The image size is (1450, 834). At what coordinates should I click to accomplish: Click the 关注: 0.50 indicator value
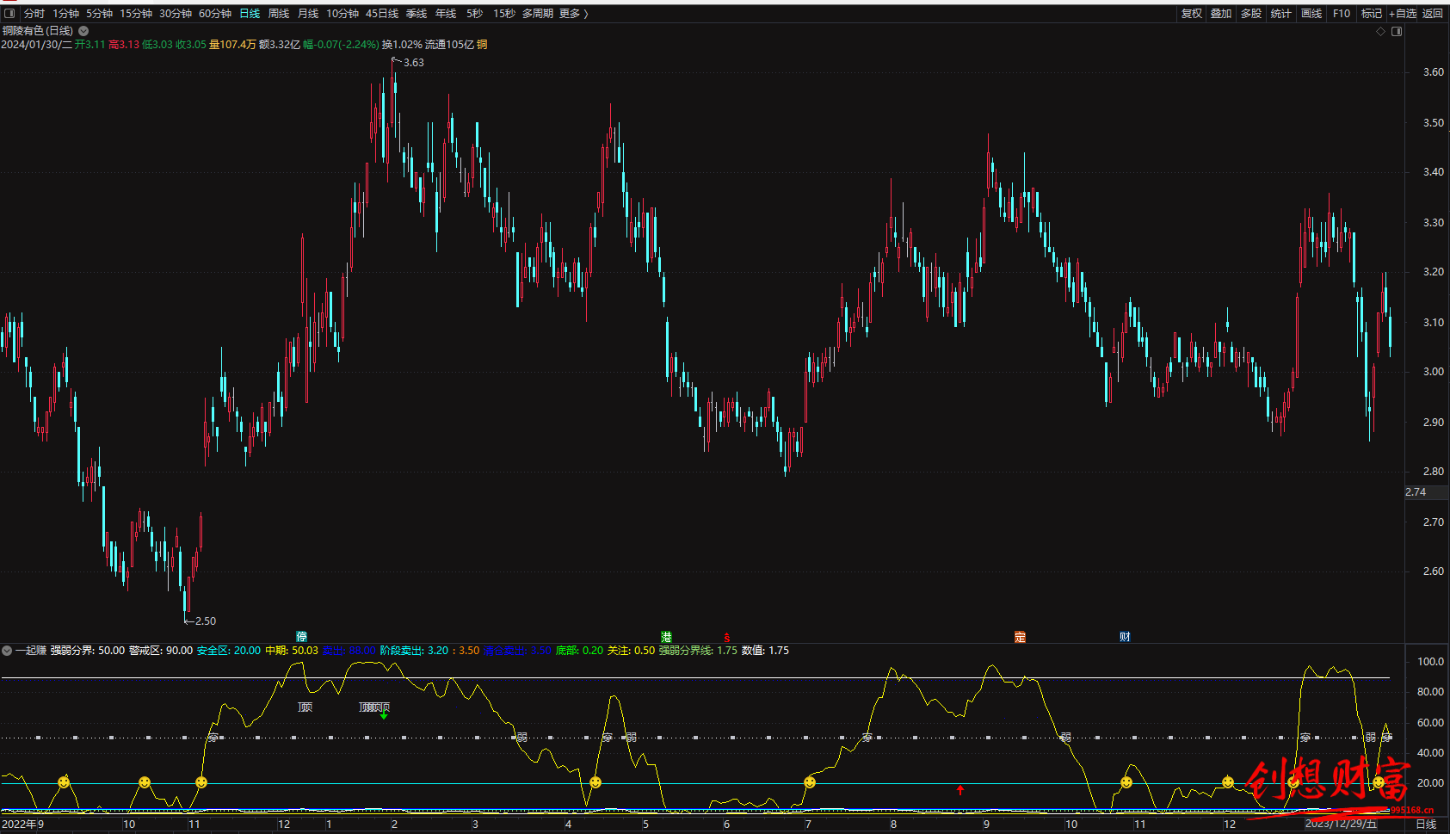631,651
